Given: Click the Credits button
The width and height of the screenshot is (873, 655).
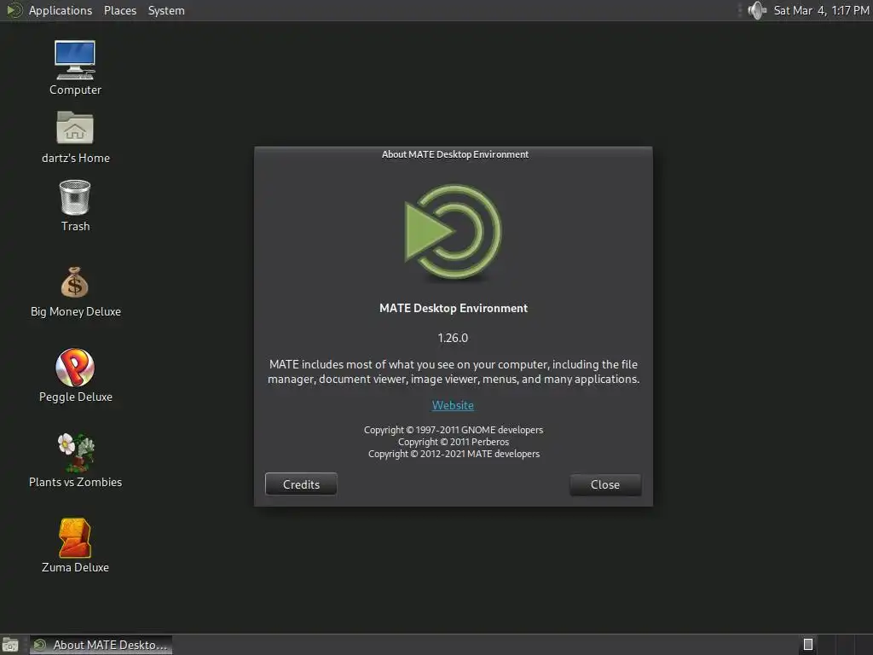Looking at the screenshot, I should point(301,484).
